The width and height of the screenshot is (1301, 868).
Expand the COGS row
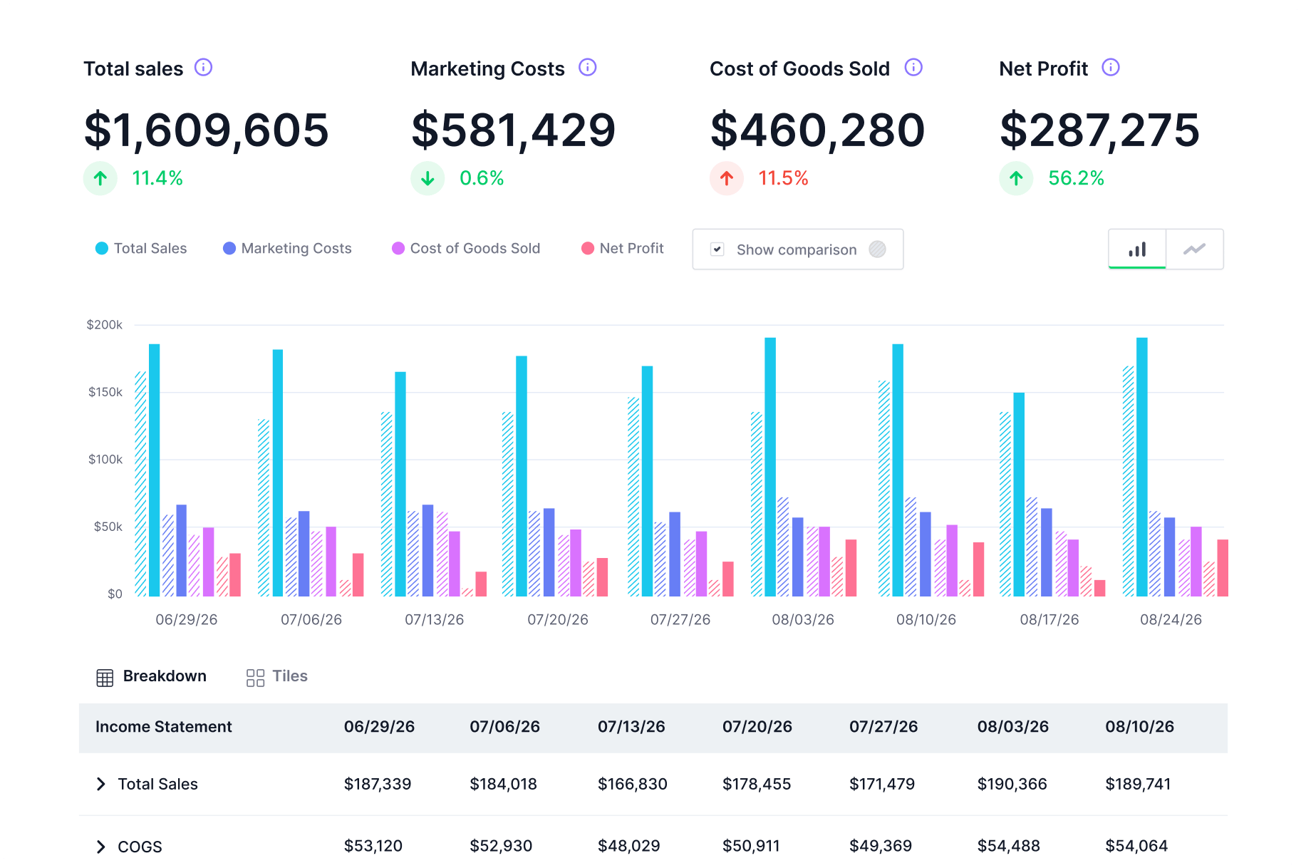[101, 847]
